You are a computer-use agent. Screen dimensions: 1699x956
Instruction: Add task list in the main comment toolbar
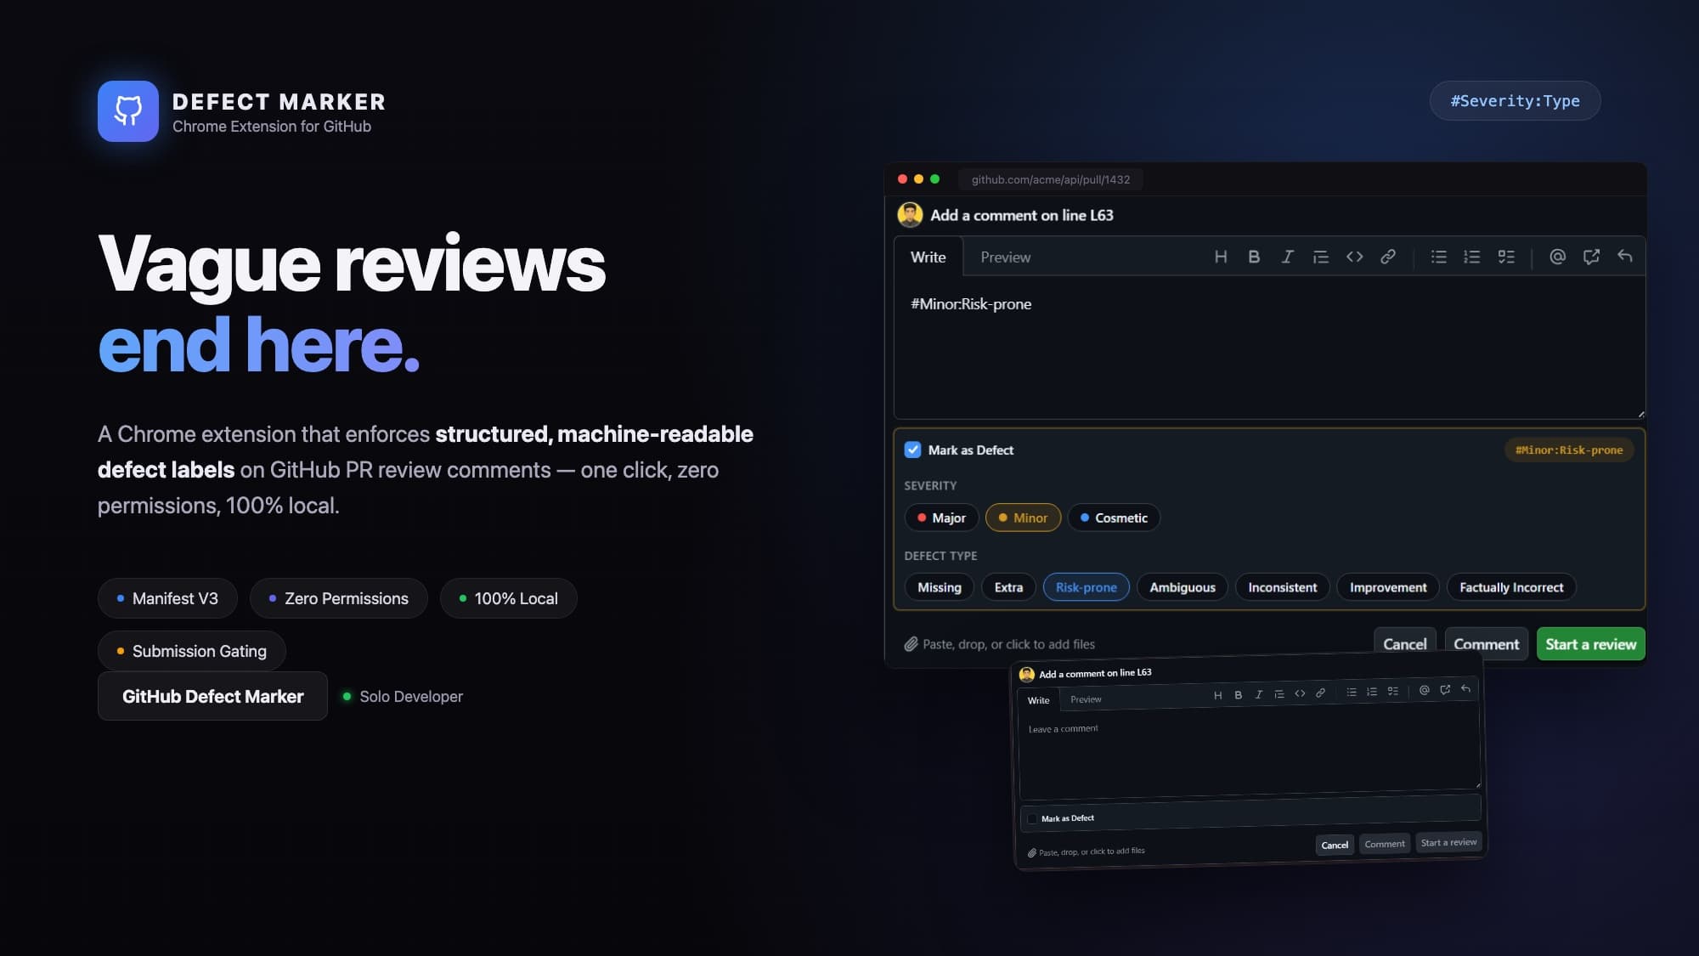pos(1506,257)
